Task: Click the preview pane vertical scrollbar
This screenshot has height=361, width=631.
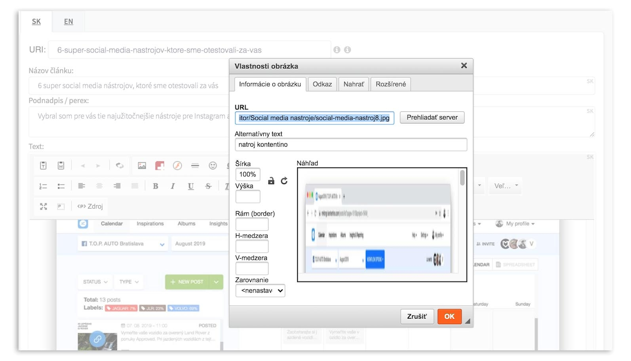Action: [x=462, y=178]
